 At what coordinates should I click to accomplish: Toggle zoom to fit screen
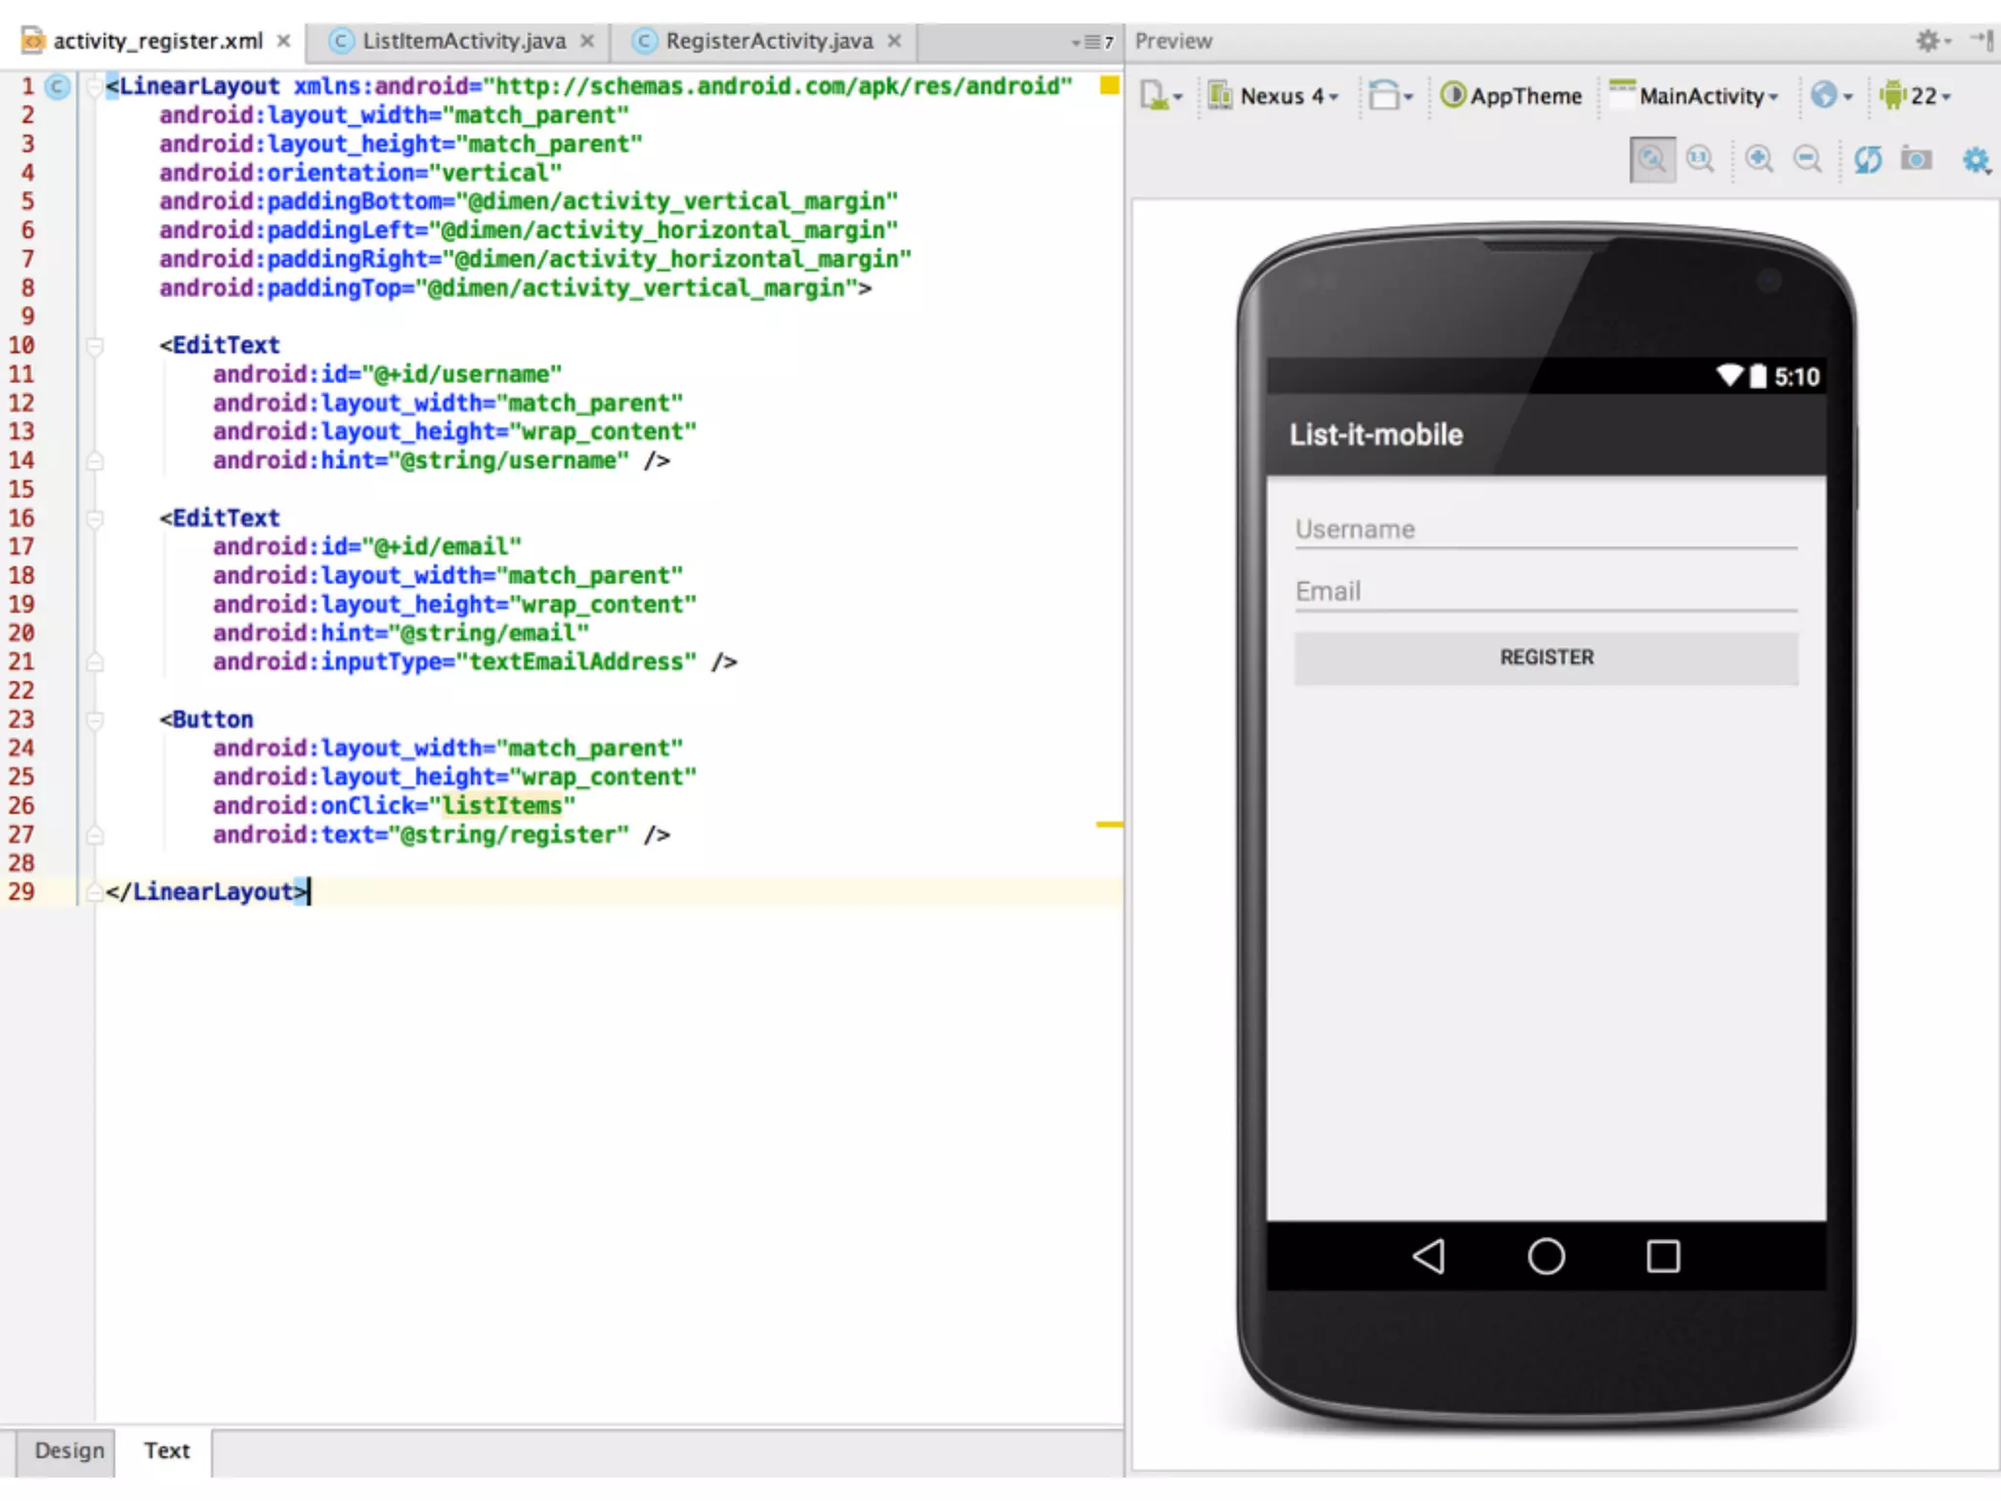click(1652, 159)
